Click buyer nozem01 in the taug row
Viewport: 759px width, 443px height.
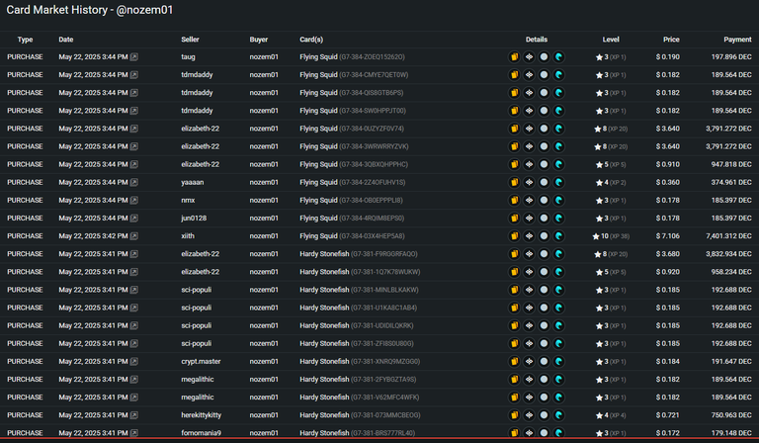click(264, 57)
